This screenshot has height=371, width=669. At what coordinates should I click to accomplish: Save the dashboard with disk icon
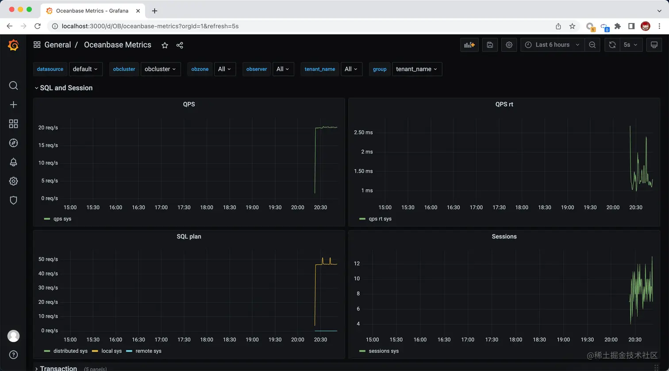point(490,45)
